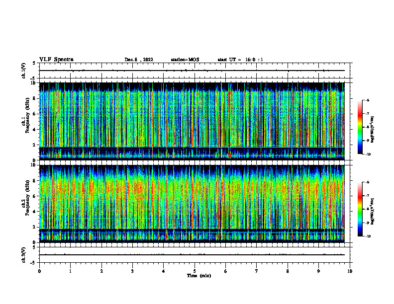
Task: Click the "0" tick on time axis
Action: [39, 271]
